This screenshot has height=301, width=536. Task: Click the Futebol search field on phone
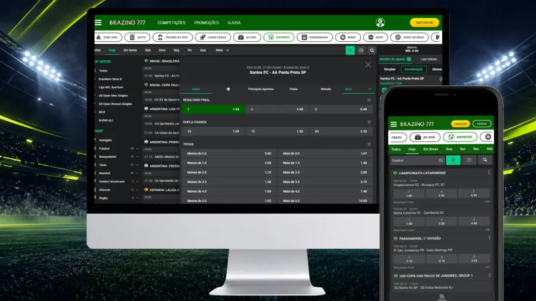point(417,160)
